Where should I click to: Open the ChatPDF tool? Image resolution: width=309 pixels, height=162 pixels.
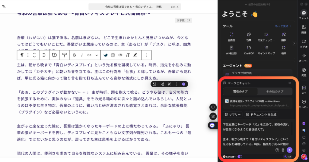point(248,50)
